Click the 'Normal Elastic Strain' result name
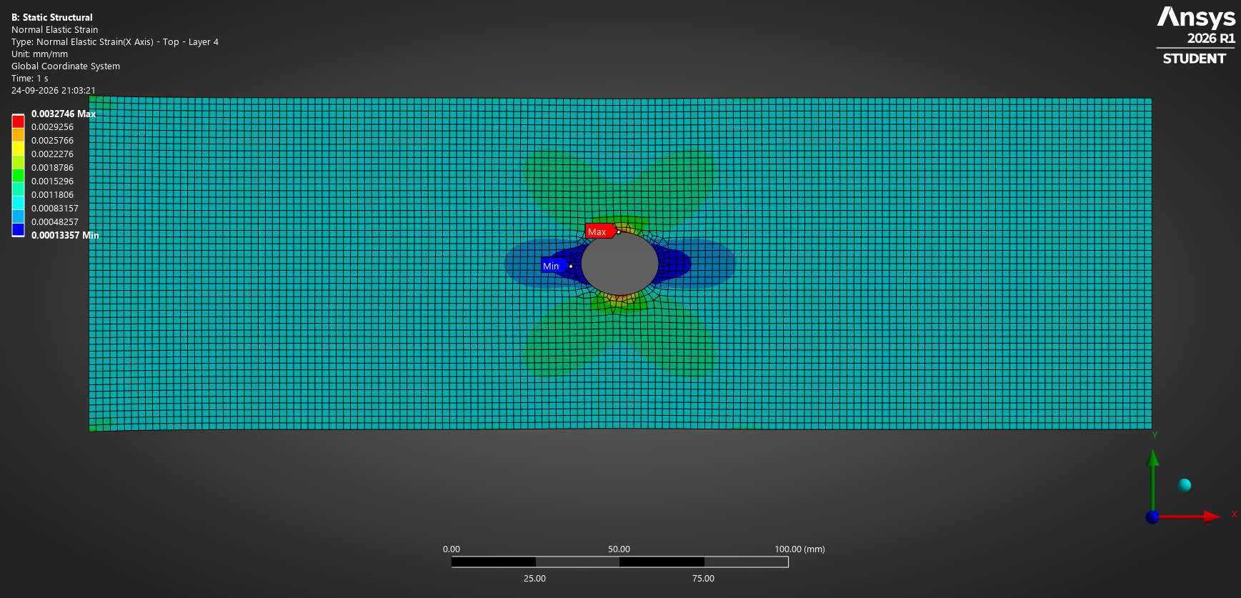The height and width of the screenshot is (598, 1241). [54, 29]
